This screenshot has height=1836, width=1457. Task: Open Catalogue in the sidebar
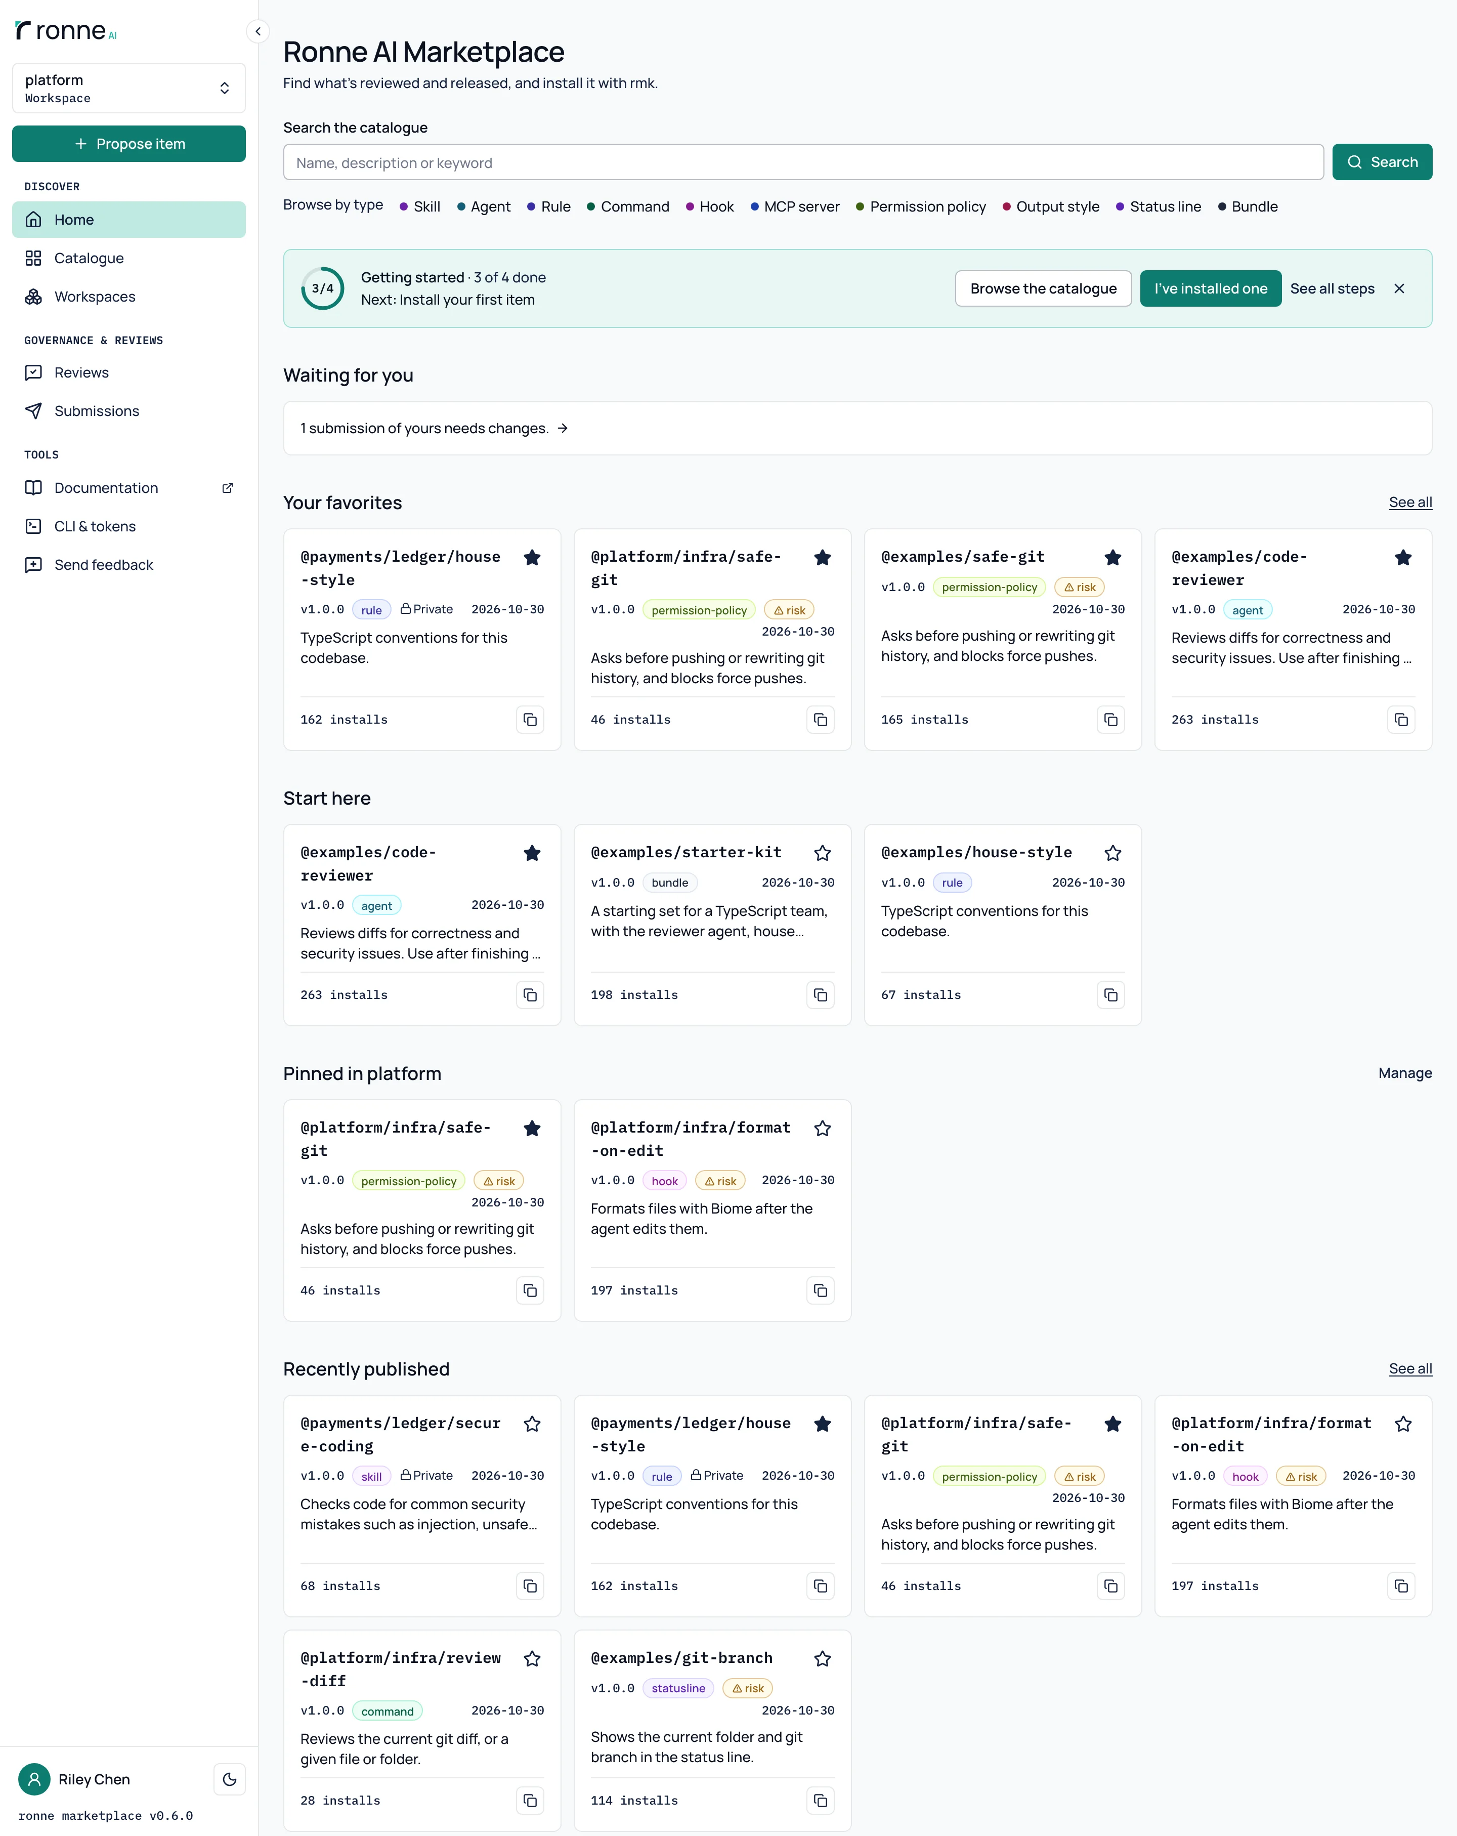[128, 258]
